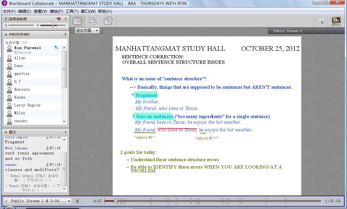The image size is (347, 209).
Task: Adjust the speaker volume slider
Action: pyautogui.click(x=53, y=25)
